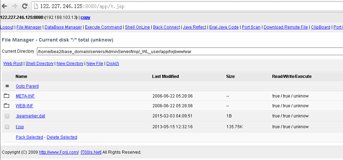Image resolution: width=343 pixels, height=160 pixels.
Task: Click the Current Directory path field
Action: [190, 52]
